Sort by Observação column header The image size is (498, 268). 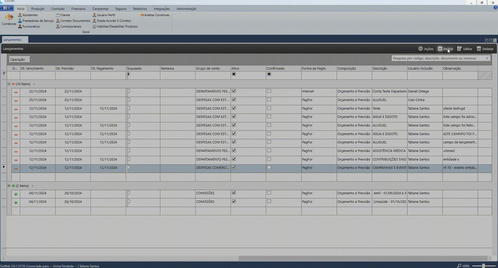(x=460, y=68)
